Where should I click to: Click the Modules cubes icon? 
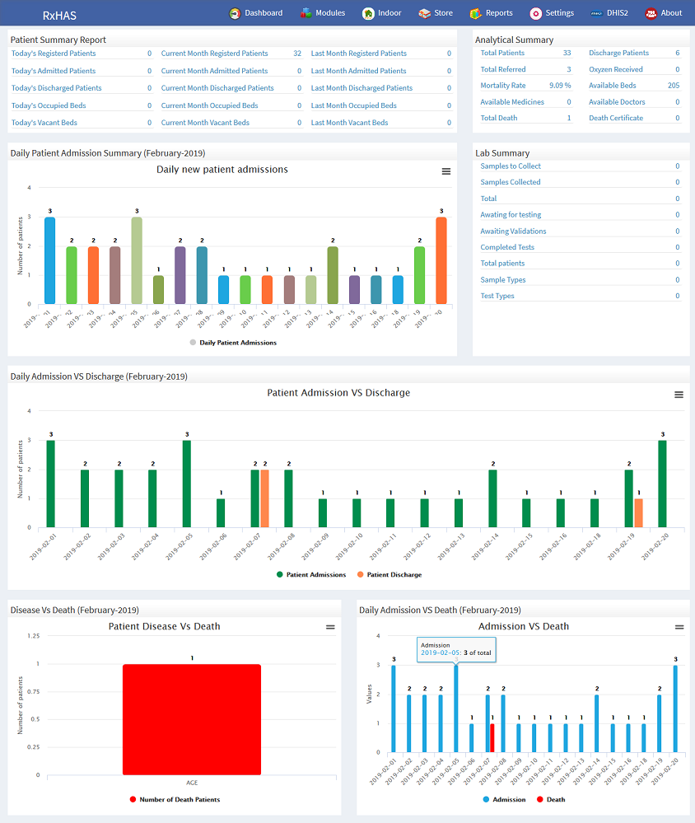pos(306,13)
